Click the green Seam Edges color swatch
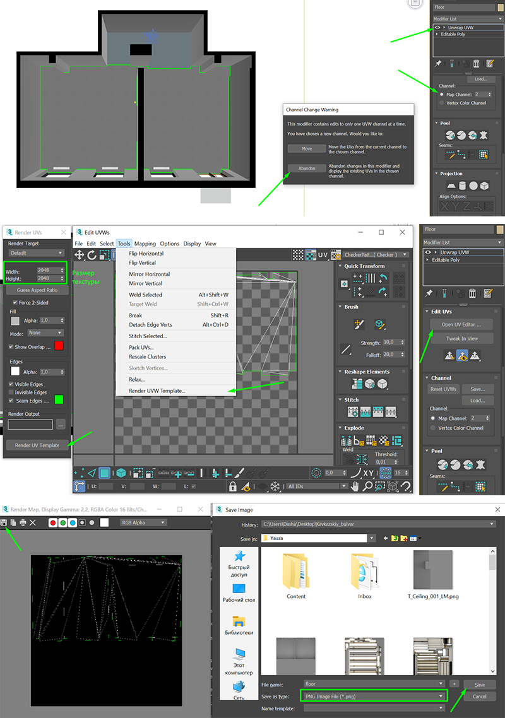This screenshot has width=505, height=718. tap(59, 400)
